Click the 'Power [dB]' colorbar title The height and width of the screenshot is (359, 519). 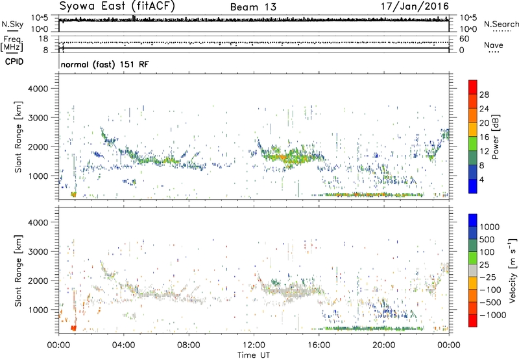[x=495, y=137]
